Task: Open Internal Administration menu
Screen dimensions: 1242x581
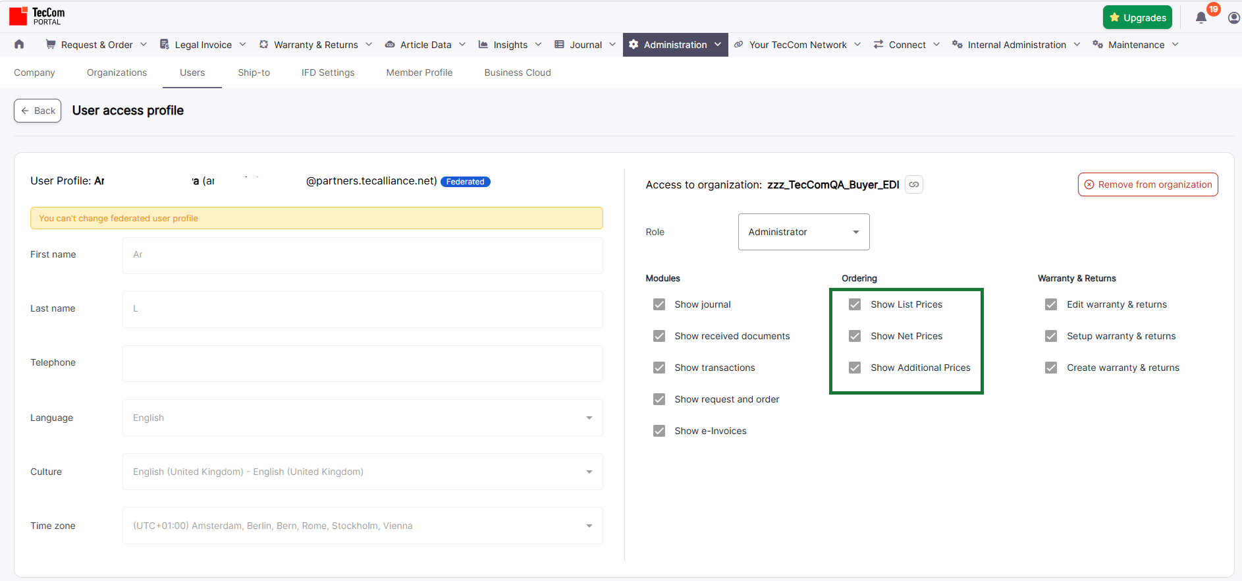Action: pos(1017,44)
